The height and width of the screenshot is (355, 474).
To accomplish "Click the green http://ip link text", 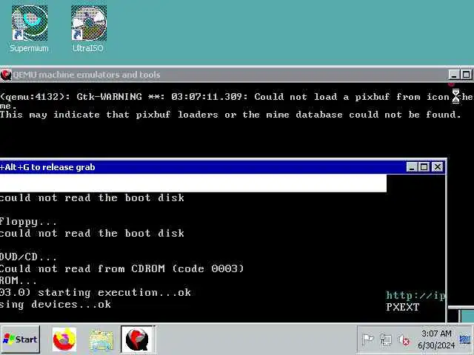I will tap(415, 295).
